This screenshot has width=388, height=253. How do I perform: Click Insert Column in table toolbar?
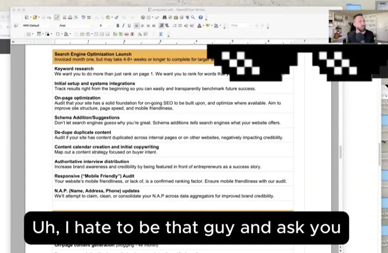coord(121,34)
